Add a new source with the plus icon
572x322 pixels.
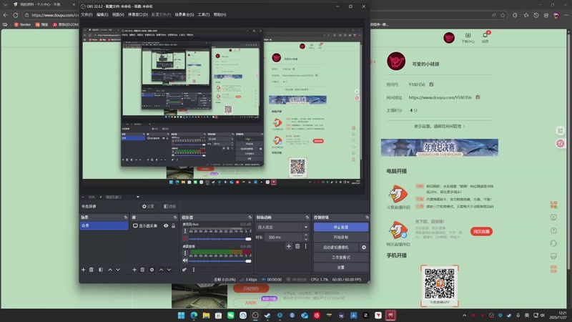pyautogui.click(x=134, y=270)
